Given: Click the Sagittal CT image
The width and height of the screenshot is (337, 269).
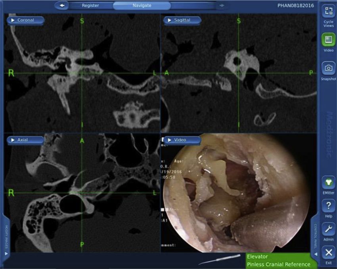Looking at the screenshot, I should pyautogui.click(x=239, y=73).
